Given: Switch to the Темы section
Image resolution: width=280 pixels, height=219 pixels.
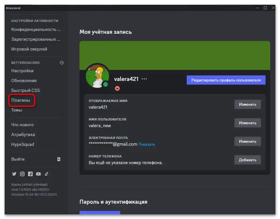Looking at the screenshot, I should click(16, 110).
